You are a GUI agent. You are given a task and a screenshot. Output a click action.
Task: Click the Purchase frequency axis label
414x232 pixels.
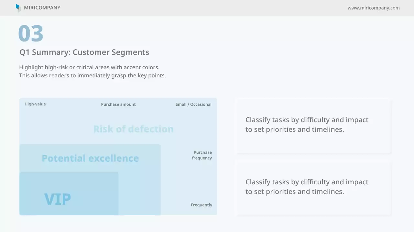[x=202, y=155]
